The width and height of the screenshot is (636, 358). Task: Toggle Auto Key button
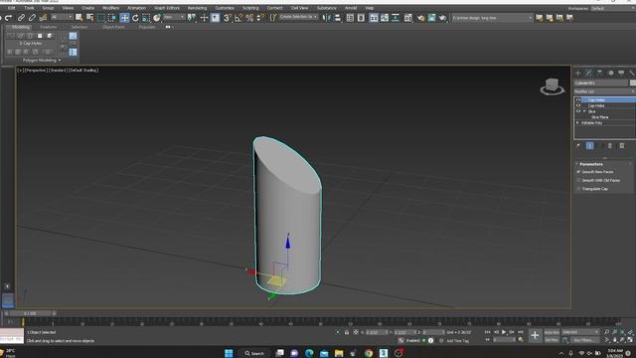click(x=552, y=332)
